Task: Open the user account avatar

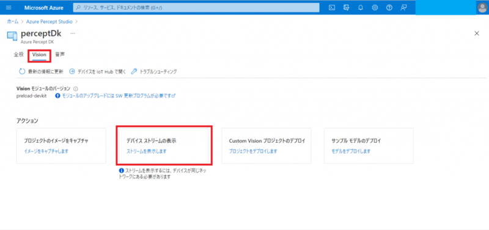Action: [x=482, y=8]
